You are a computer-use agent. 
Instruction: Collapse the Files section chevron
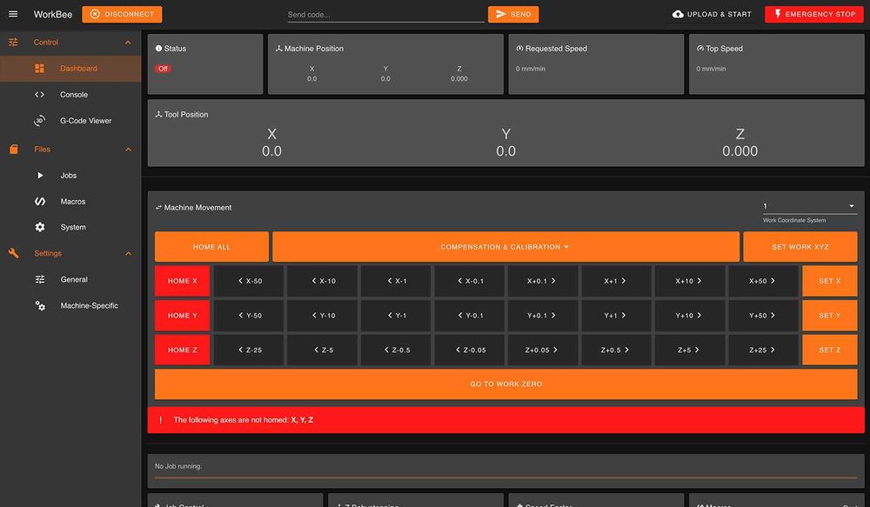(128, 150)
